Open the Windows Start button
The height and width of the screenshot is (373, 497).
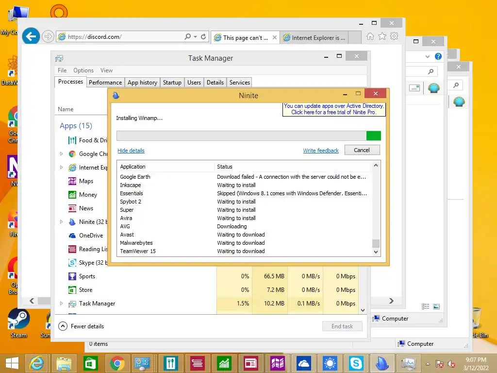point(12,363)
